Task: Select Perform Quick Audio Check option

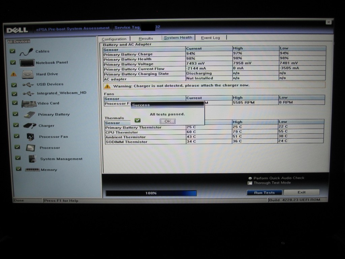Action: (250, 178)
